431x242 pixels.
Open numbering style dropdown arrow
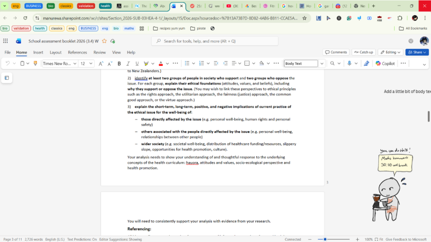(208, 63)
